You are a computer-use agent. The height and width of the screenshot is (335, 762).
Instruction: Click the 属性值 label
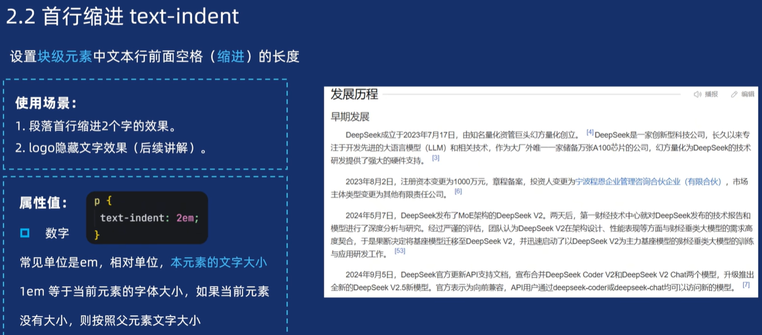point(44,203)
